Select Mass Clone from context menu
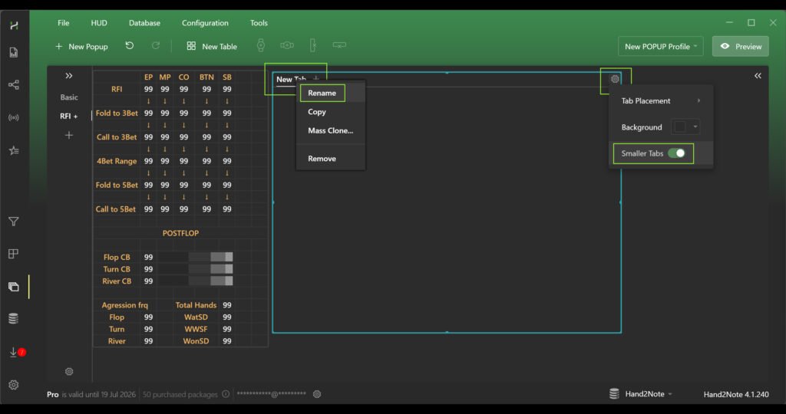Screen dimensions: 786x414 coord(330,130)
